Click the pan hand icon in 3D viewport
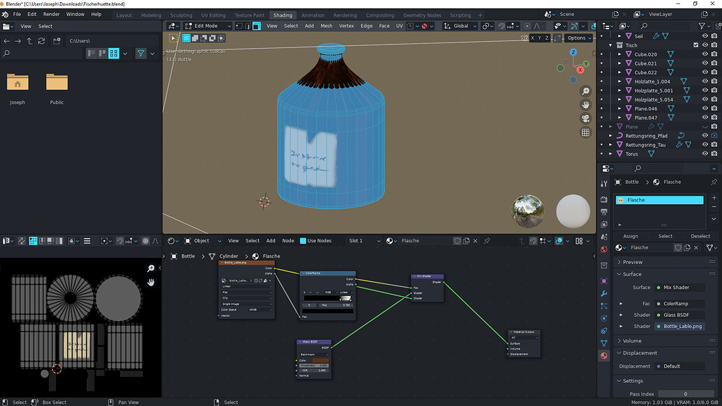 [585, 105]
